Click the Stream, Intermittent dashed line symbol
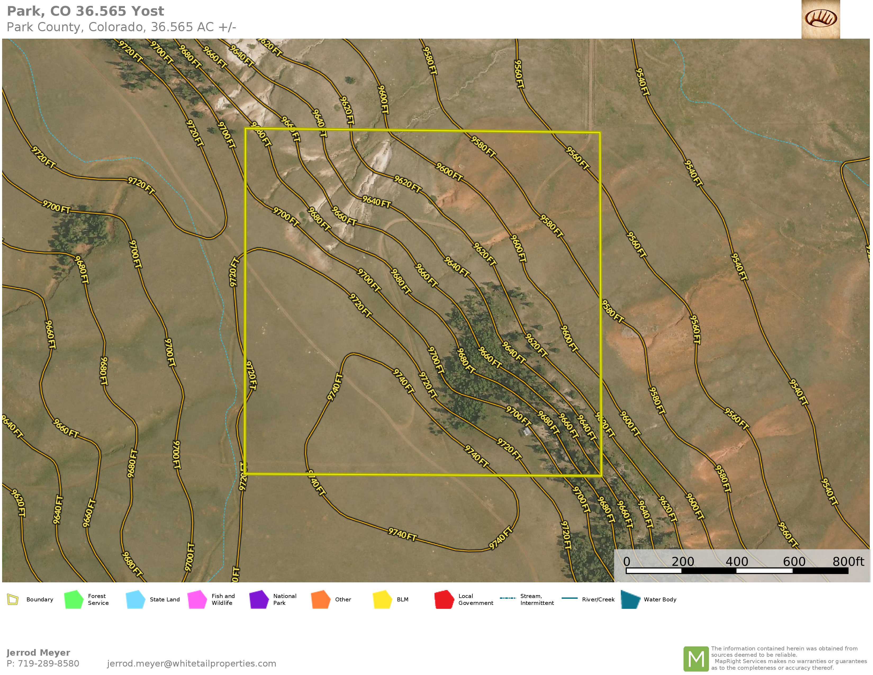The image size is (873, 675). pos(508,598)
